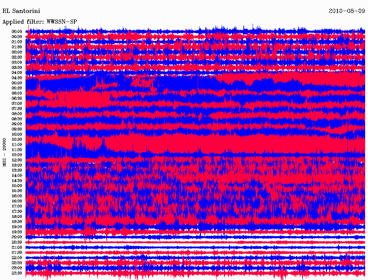Select the 01:00 time label

[17, 42]
